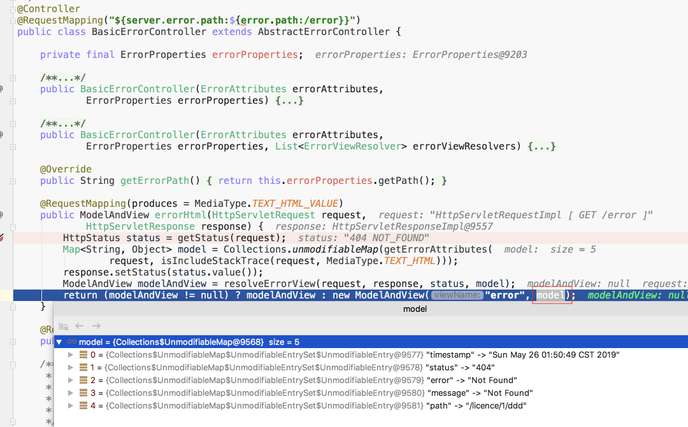Click errorHtml method name
Image resolution: width=688 pixels, height=427 pixels.
180,215
